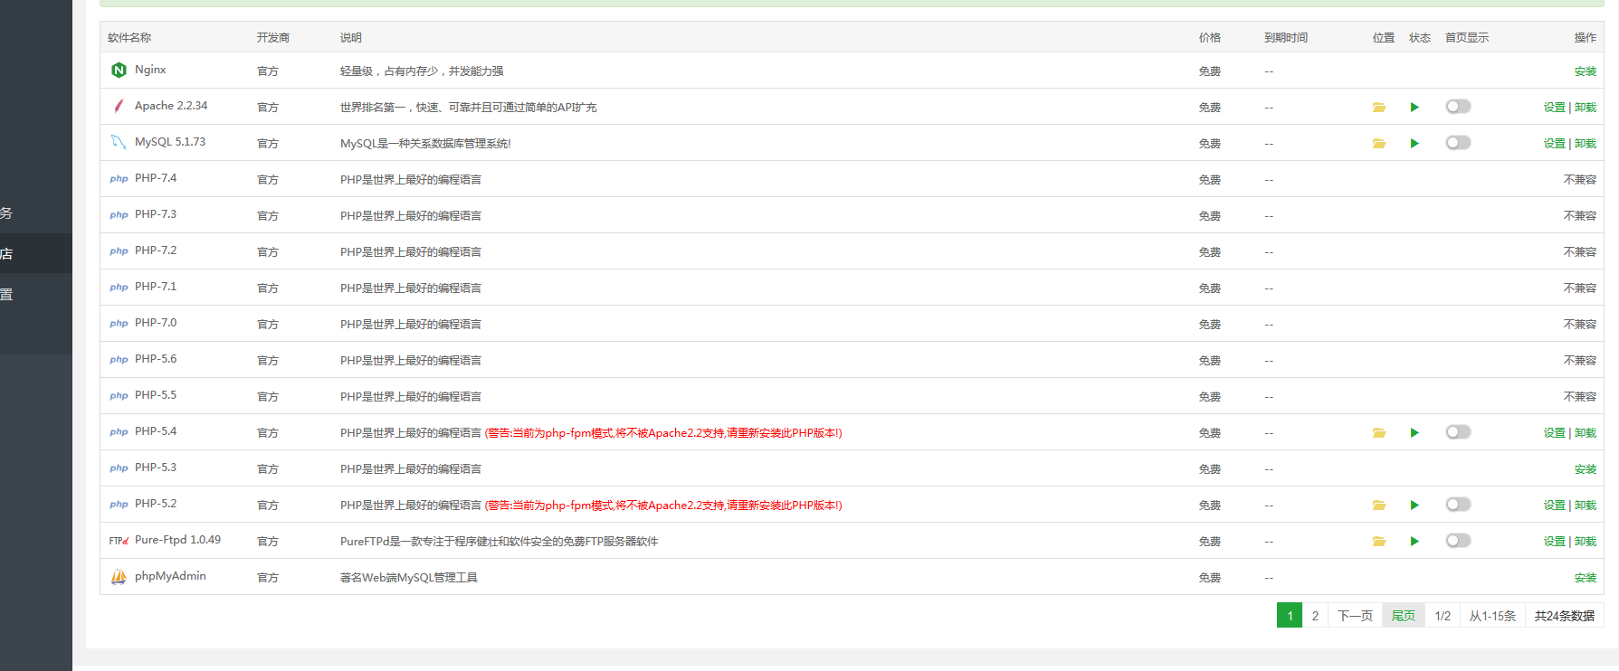1619x671 pixels.
Task: Uninstall PHP-5.2 with 卸载
Action: pyautogui.click(x=1586, y=506)
